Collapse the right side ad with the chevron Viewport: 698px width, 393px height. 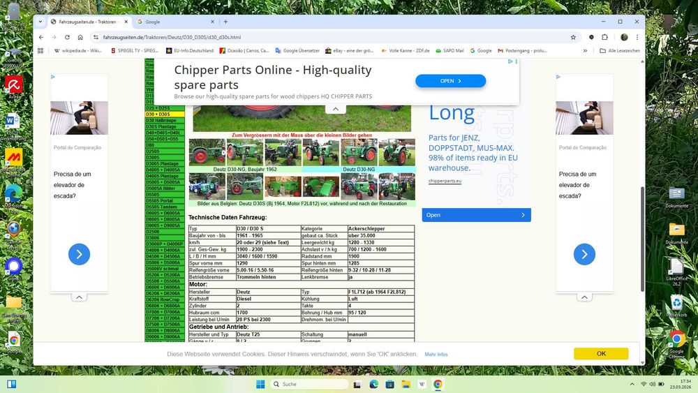point(584,297)
